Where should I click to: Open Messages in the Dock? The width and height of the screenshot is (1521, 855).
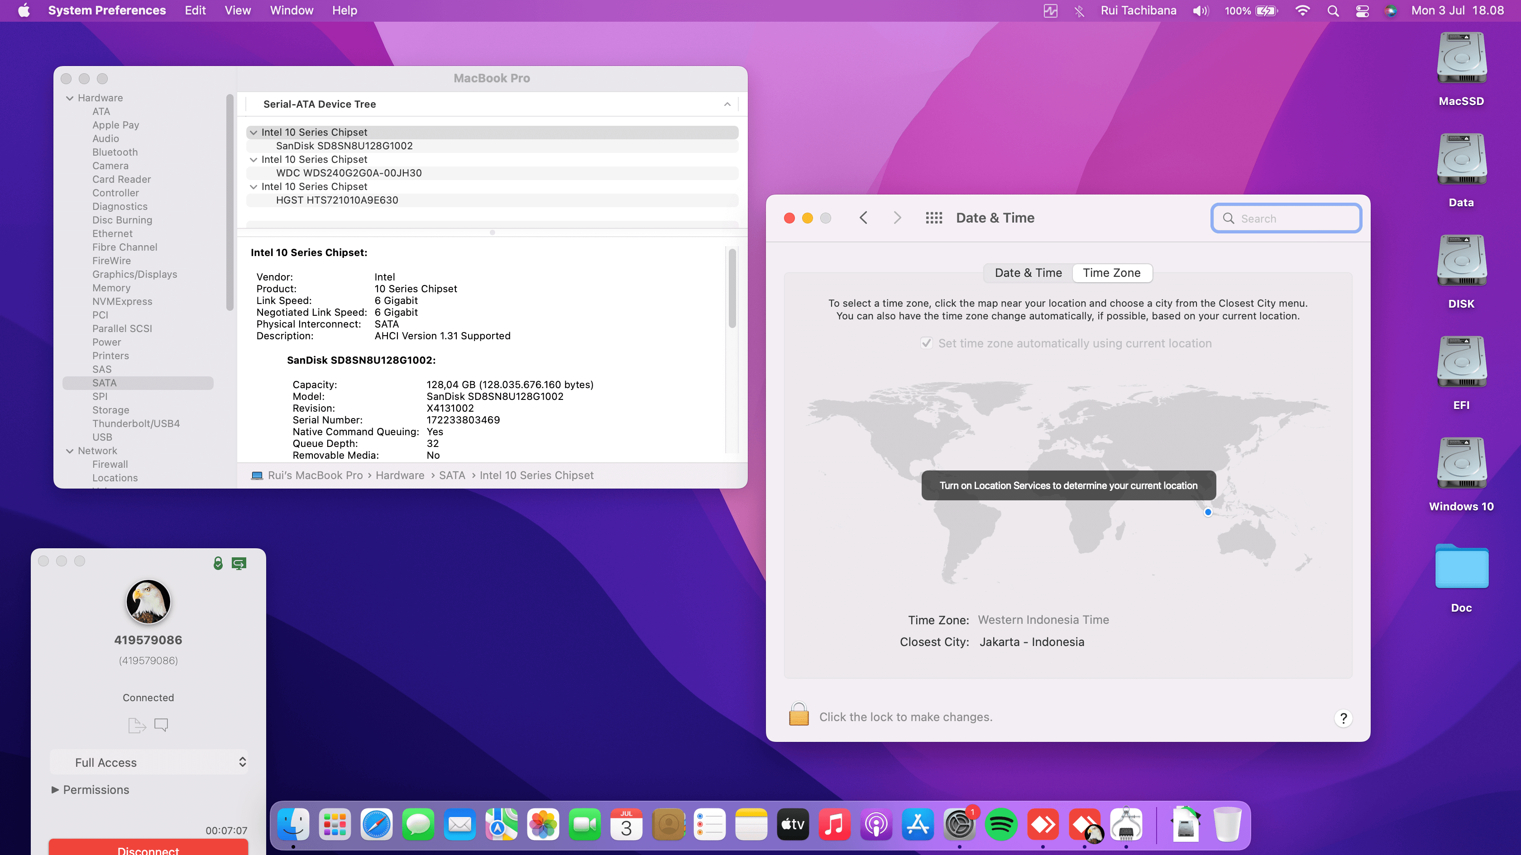pos(418,824)
